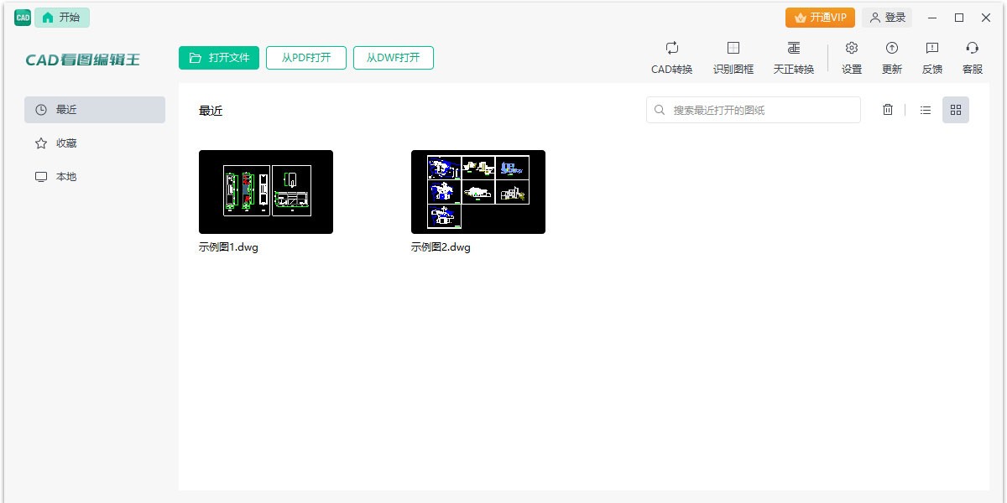The height and width of the screenshot is (503, 1007).
Task: Open the 示例图1.dwg thumbnail
Action: (x=266, y=192)
